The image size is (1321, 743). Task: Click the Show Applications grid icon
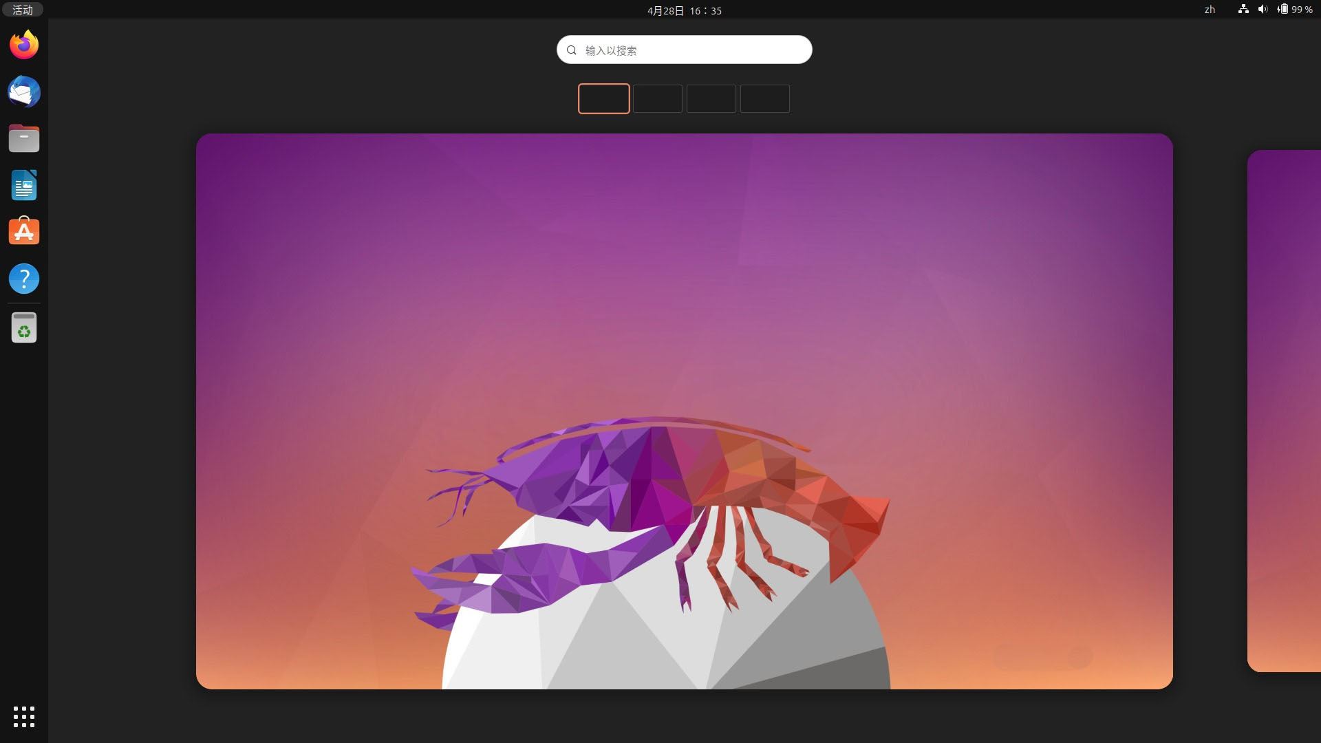click(x=23, y=715)
